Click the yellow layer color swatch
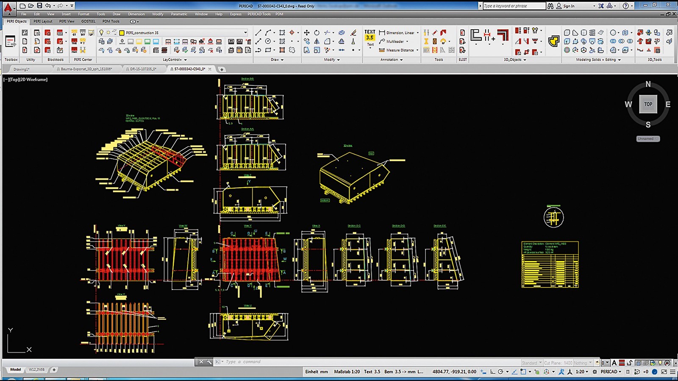Image resolution: width=678 pixels, height=381 pixels. 122,33
